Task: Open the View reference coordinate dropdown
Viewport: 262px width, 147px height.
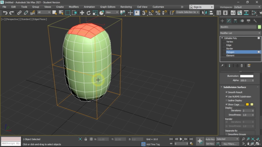Action: coord(112,12)
